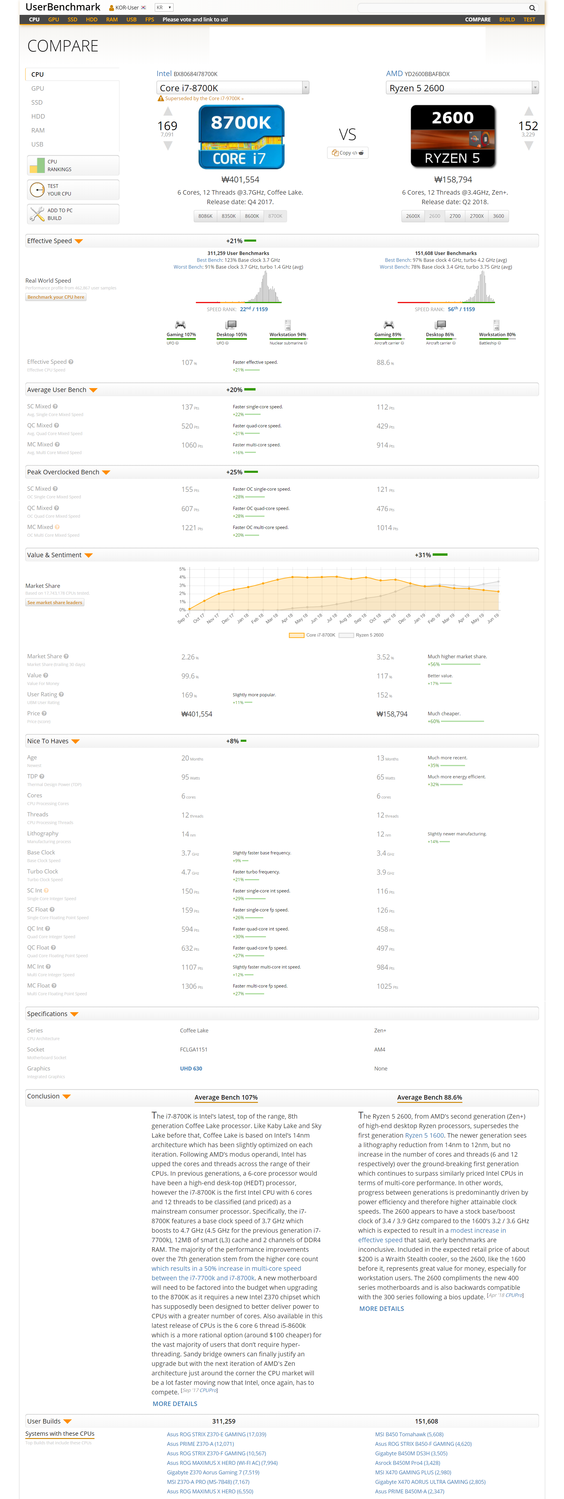
Task: Collapse the Average User Bench section
Action: point(93,391)
